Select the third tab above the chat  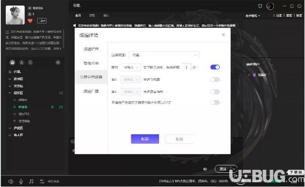coord(106,15)
